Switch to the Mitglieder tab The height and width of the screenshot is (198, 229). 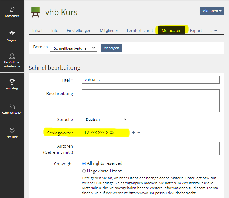click(x=109, y=31)
